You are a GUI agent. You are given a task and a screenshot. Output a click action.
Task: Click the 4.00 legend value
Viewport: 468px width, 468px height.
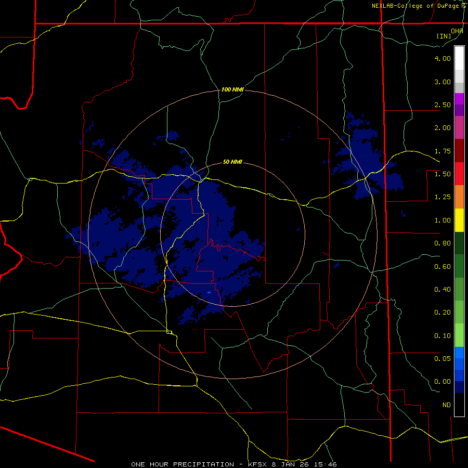pos(443,58)
